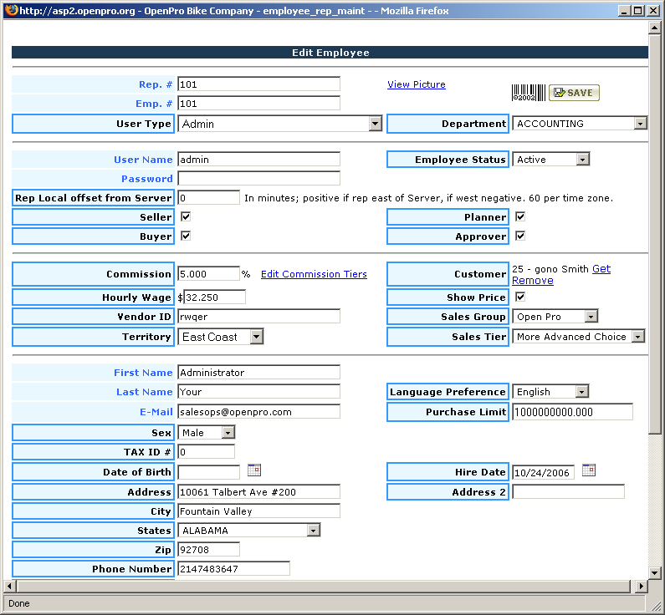Click the vertical scrollbar down arrow
The image size is (665, 615).
pyautogui.click(x=656, y=572)
